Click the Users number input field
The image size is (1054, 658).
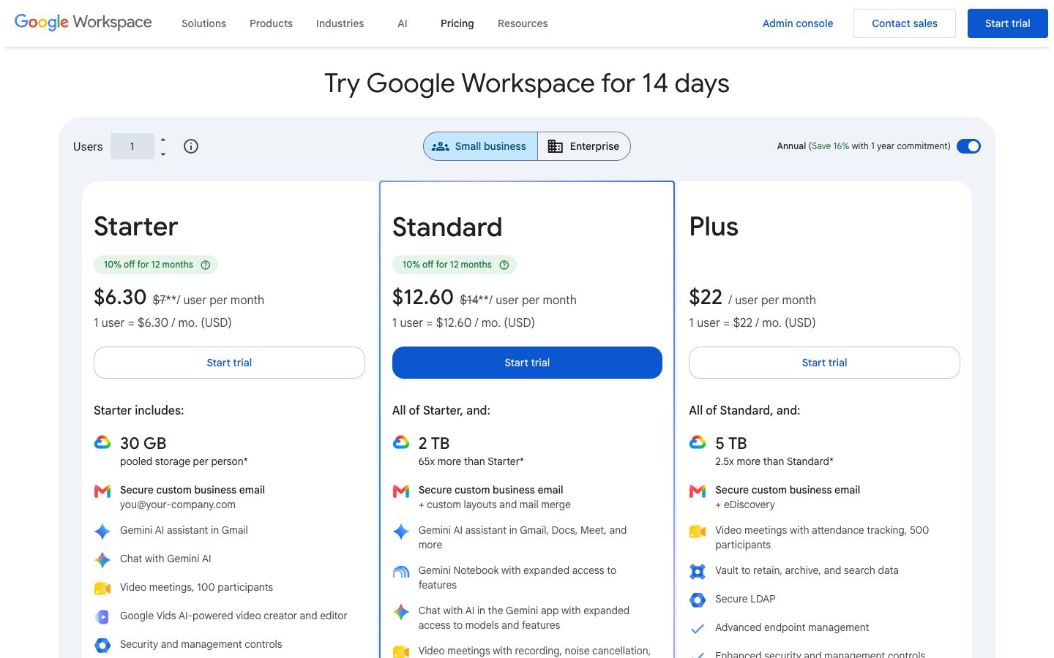(132, 146)
